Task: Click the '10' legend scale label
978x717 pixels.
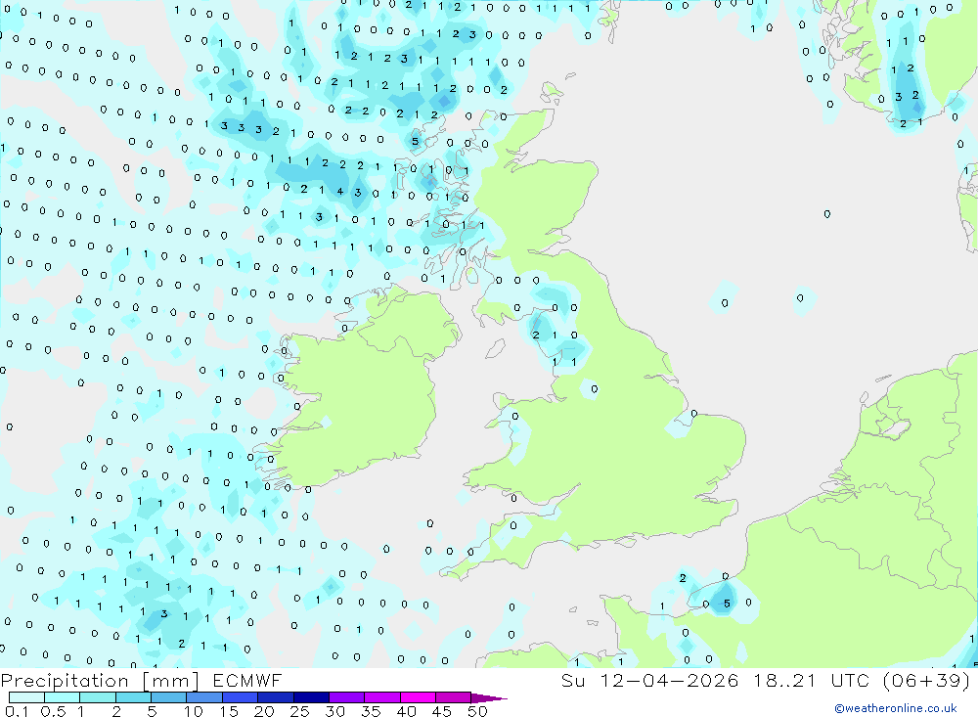Action: pyautogui.click(x=194, y=711)
